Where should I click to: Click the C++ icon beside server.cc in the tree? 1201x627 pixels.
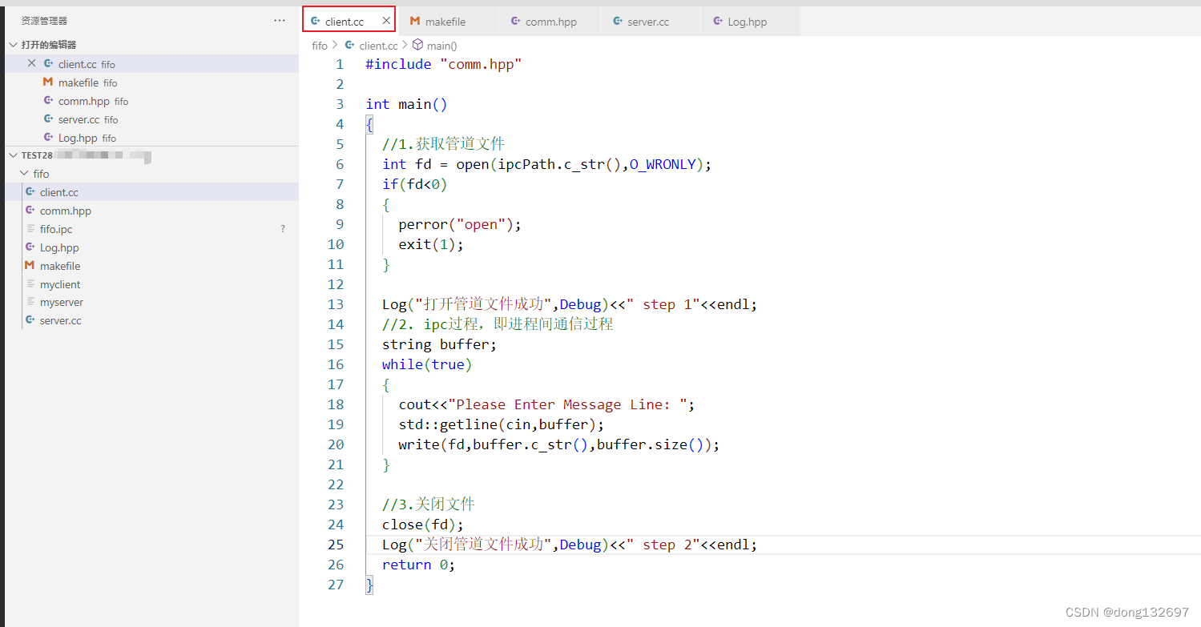click(30, 320)
